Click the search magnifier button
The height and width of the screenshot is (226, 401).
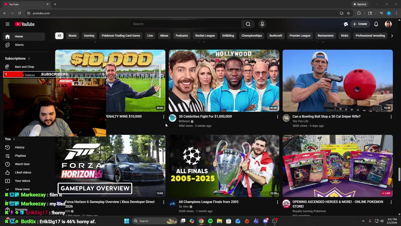[248, 24]
